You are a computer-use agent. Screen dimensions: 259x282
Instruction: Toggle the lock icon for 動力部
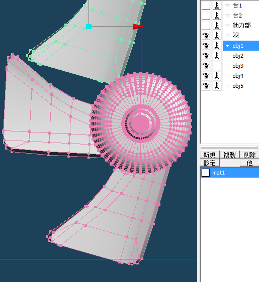[x=217, y=26]
